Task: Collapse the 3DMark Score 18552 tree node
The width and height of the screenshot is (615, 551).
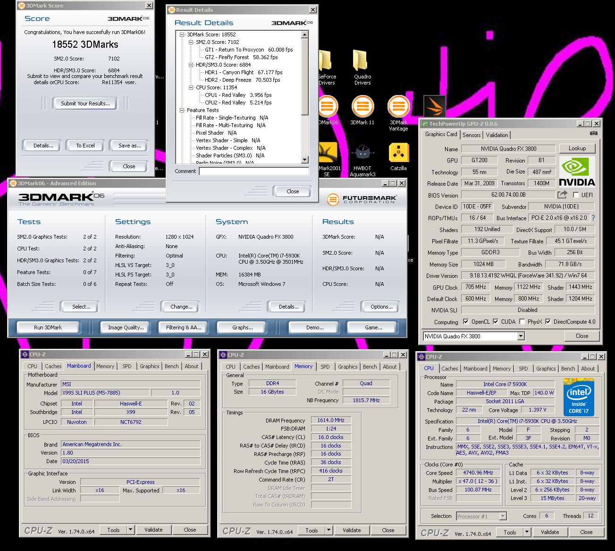Action: pos(183,34)
